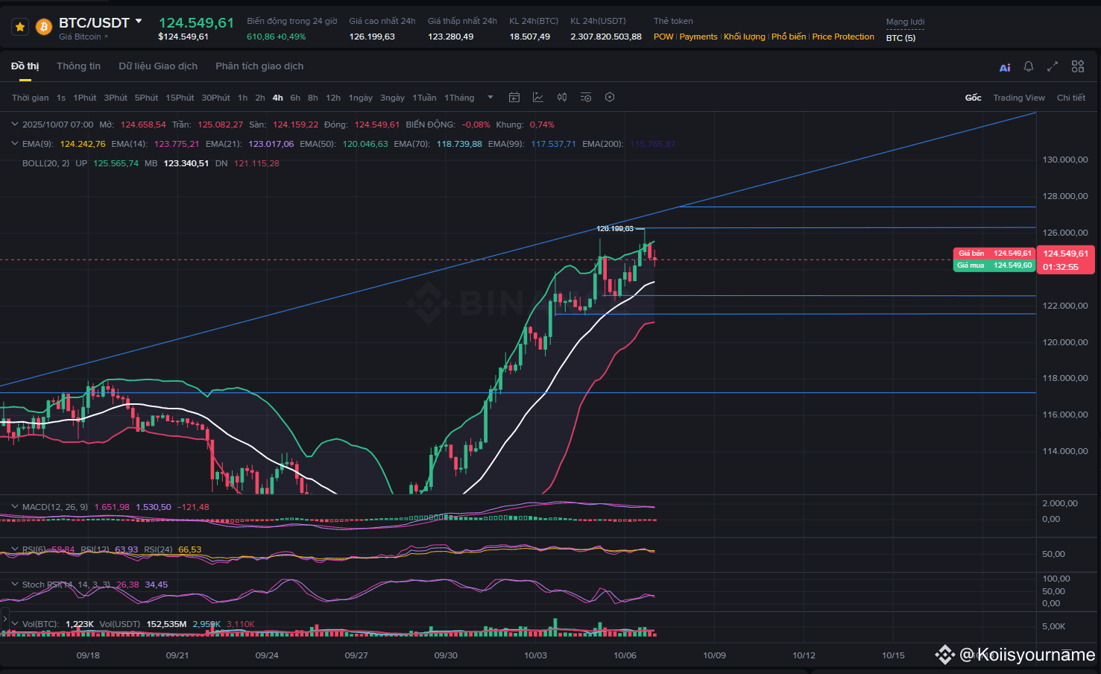This screenshot has height=674, width=1101.
Task: Click the 24h high value 126.199,63
Action: (372, 37)
